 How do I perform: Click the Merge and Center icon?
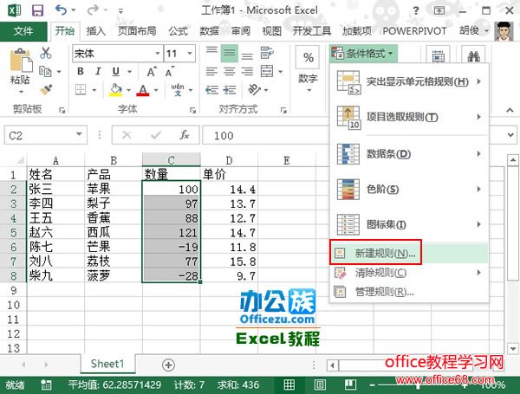pos(267,71)
